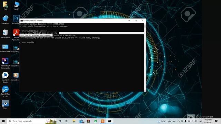
Task: Click the Command Prompt scrollbar up arrow
Action: click(145, 24)
